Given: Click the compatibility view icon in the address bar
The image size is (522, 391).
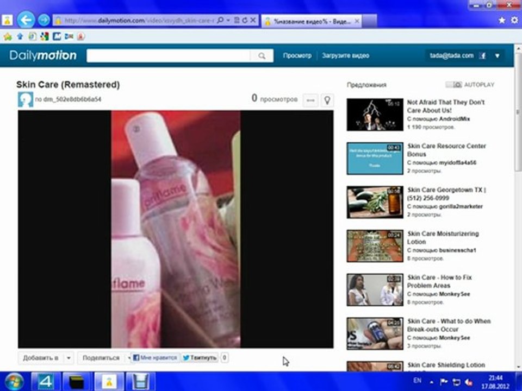Looking at the screenshot, I should (237, 20).
